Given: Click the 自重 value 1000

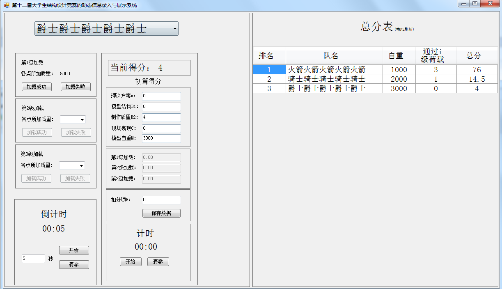Looking at the screenshot, I should point(399,69).
